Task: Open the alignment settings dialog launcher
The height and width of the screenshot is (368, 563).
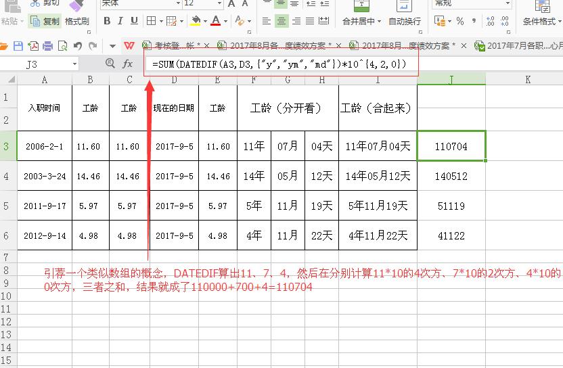Action: point(420,32)
